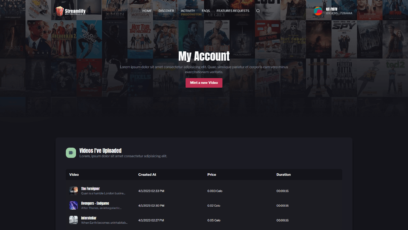Screen dimensions: 408x230
Task: Click date 4/1/2023 02:33 PM
Action: [x=151, y=191]
